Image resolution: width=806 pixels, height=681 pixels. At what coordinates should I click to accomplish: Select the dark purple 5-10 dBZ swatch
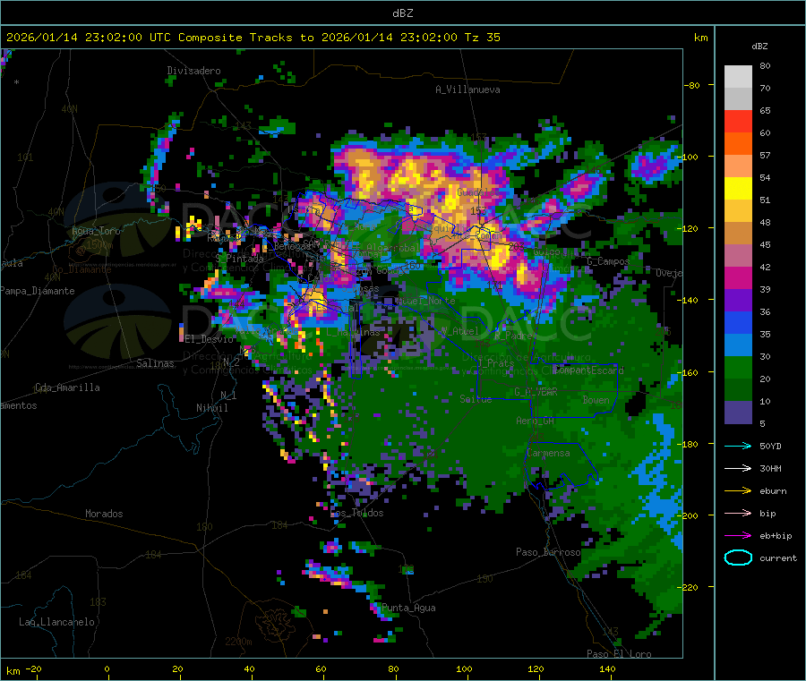pos(738,413)
